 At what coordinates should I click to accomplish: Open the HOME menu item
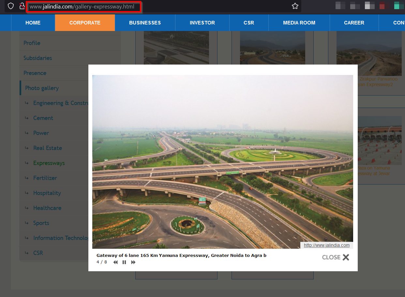click(x=33, y=22)
